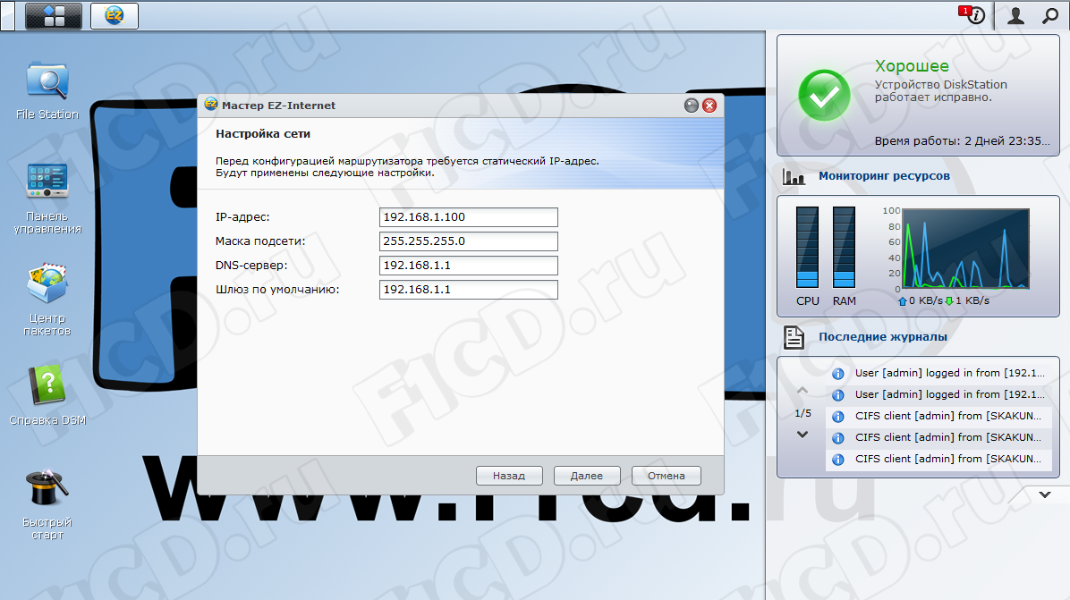Select last CIFS client [admin] log entry
The image size is (1070, 600).
coord(938,459)
